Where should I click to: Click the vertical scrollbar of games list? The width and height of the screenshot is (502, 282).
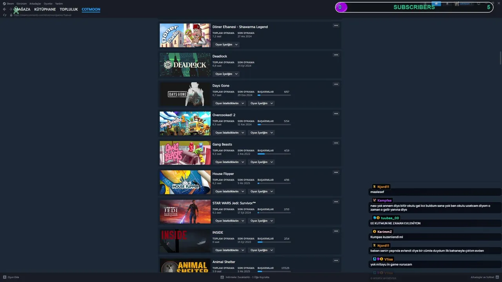pos(500,58)
